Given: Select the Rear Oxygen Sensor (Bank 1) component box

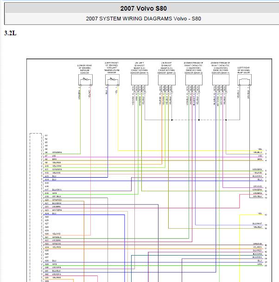Looking at the screenshot, I should pyautogui.click(x=221, y=80).
